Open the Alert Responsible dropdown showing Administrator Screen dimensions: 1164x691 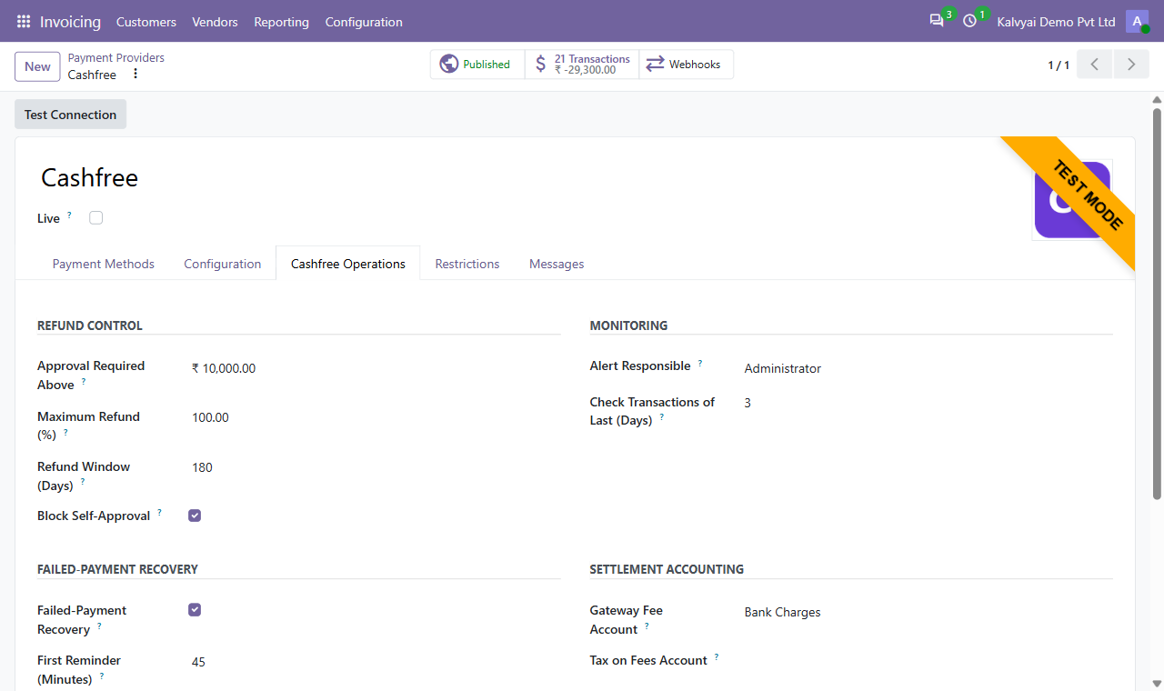928,368
